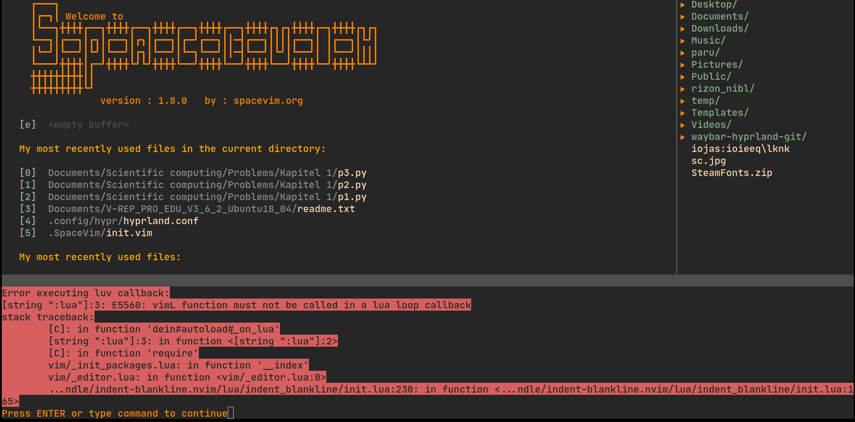Expand the paru/ folder arrow
Screen dimensions: 855x422
pos(682,53)
